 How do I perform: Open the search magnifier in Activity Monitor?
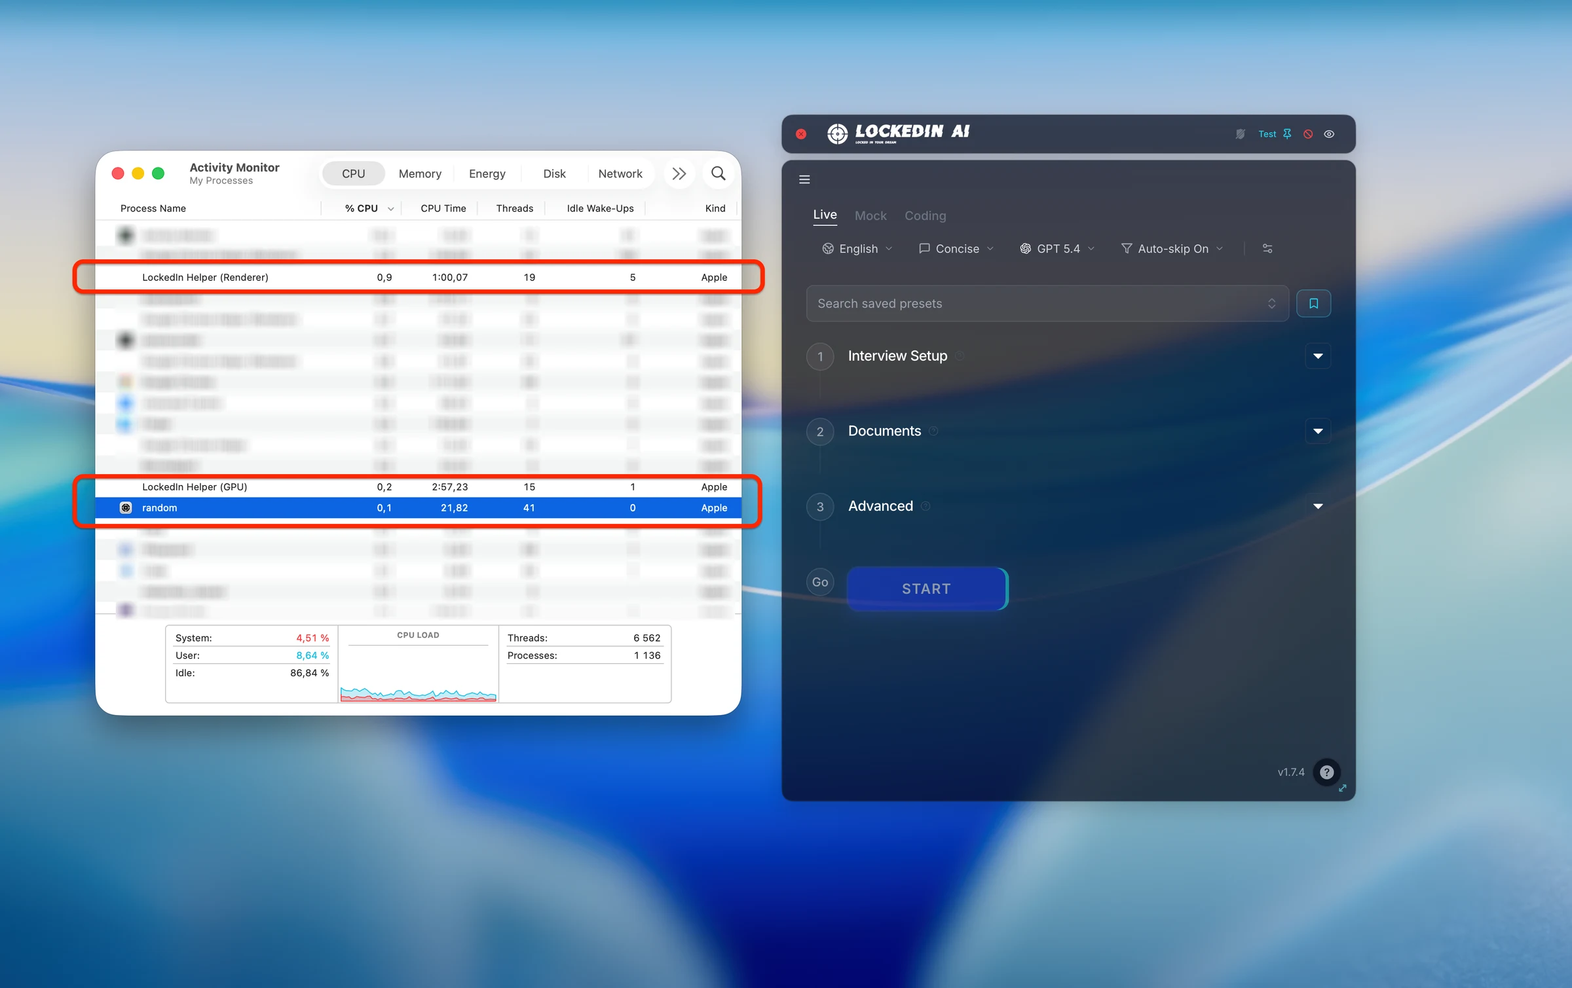[718, 174]
